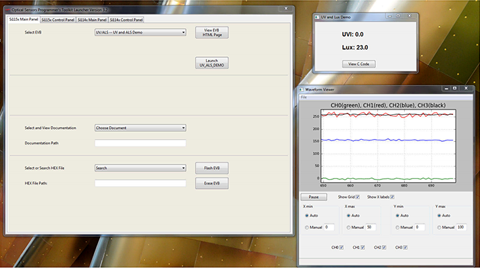Click the Launch UV_ALS_DEMO button
The height and width of the screenshot is (268, 480).
[212, 62]
